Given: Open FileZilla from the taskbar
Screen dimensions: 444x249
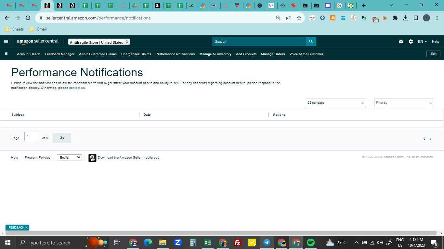Looking at the screenshot, I should (x=238, y=243).
